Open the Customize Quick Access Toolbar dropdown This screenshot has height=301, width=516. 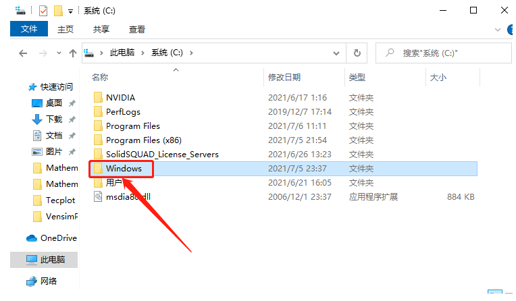coord(70,11)
